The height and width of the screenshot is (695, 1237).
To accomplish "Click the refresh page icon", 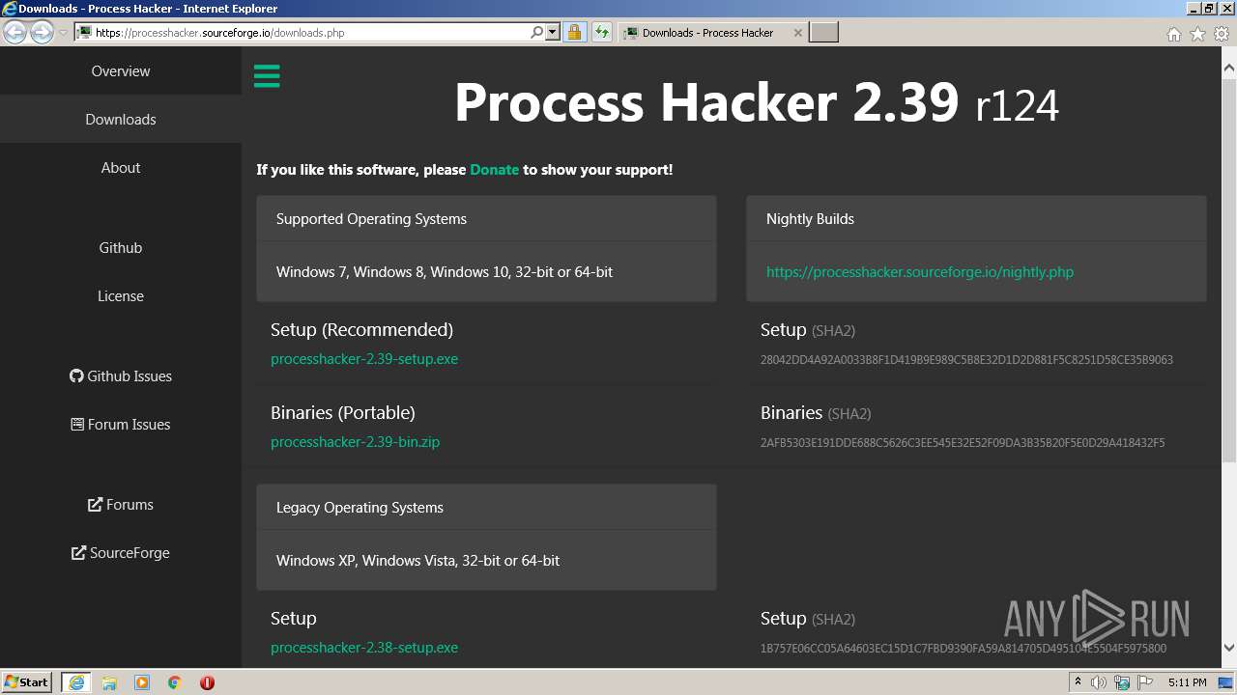I will [602, 32].
